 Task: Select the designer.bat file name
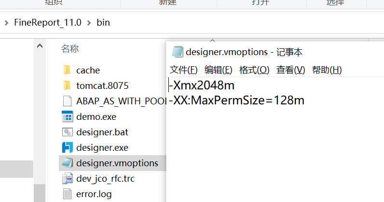pyautogui.click(x=102, y=132)
